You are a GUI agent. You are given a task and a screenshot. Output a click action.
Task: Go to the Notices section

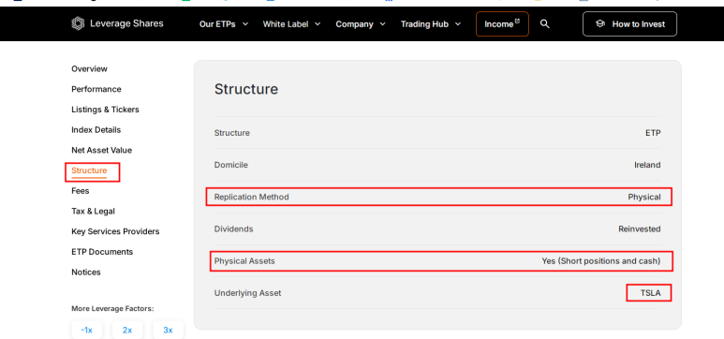(x=86, y=272)
